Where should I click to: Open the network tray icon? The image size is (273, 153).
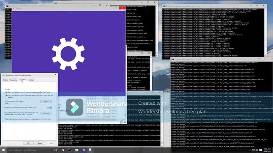click(253, 150)
